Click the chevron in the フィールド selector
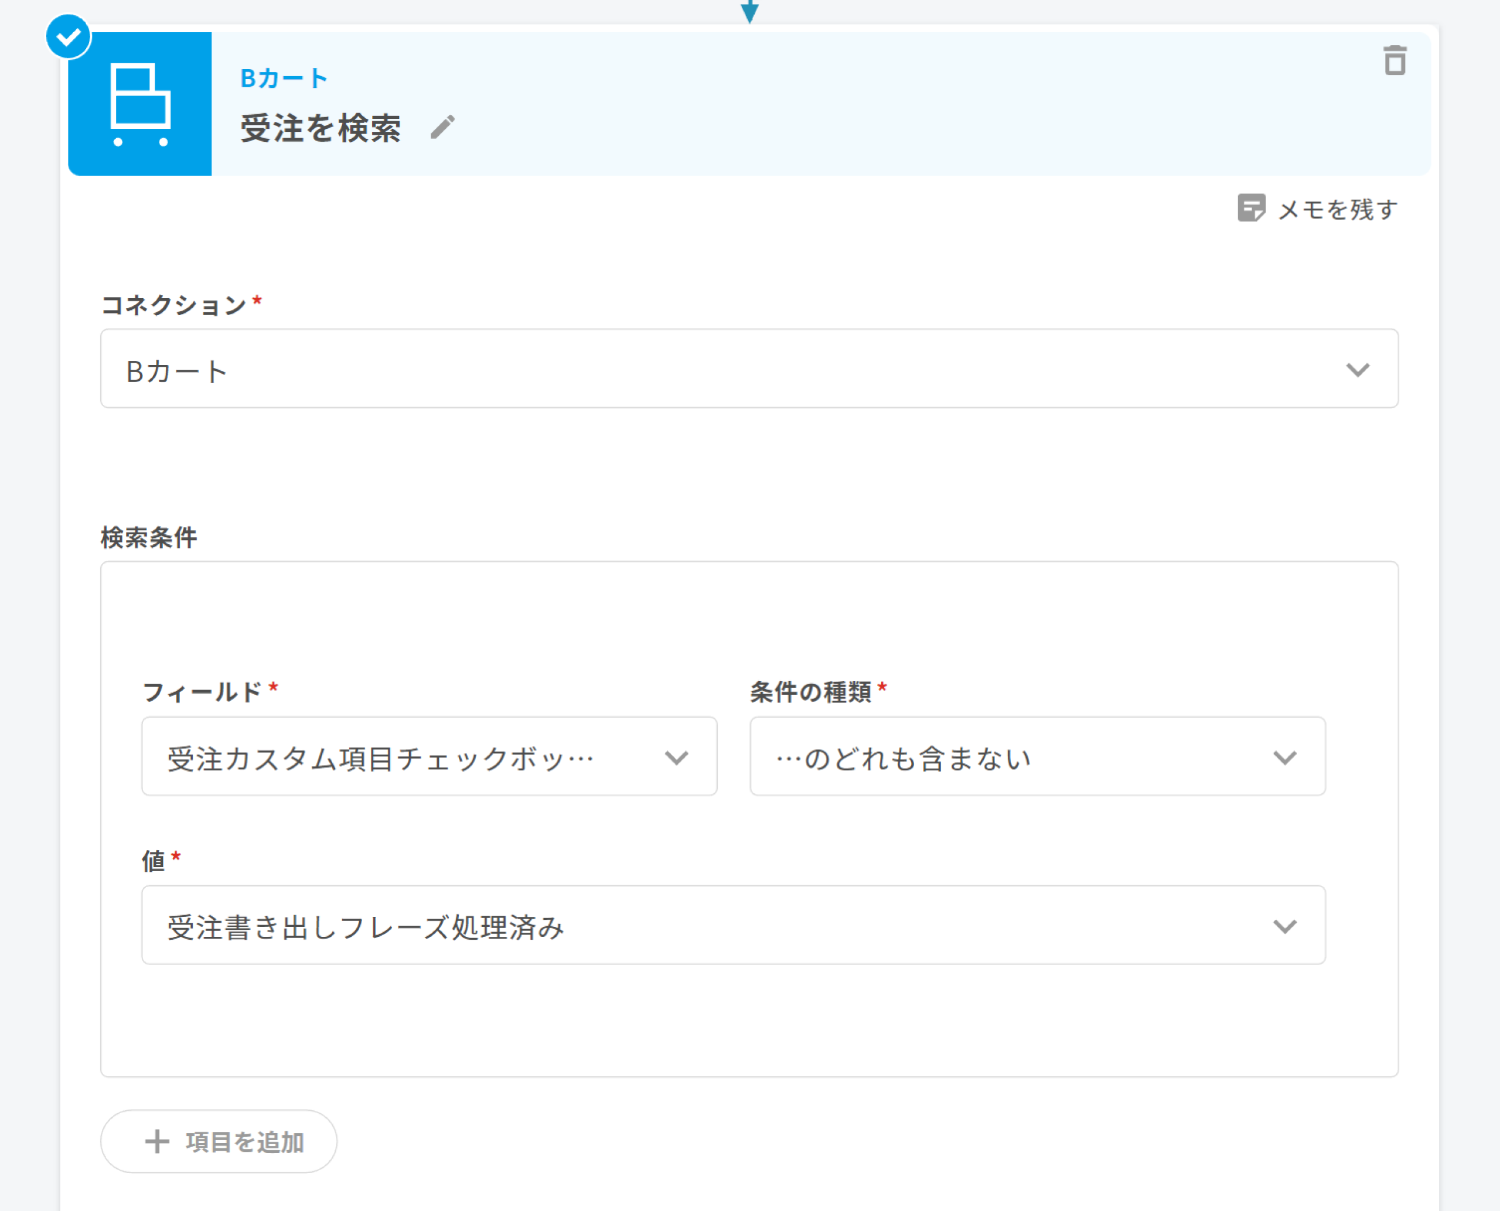Image resolution: width=1500 pixels, height=1211 pixels. (x=676, y=757)
